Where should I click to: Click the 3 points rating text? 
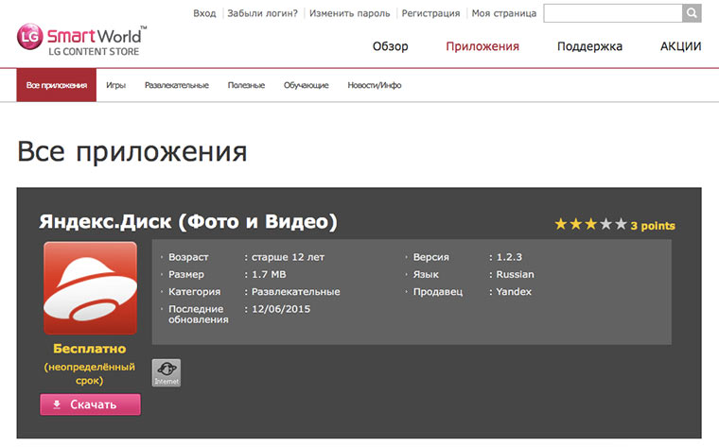tap(653, 225)
